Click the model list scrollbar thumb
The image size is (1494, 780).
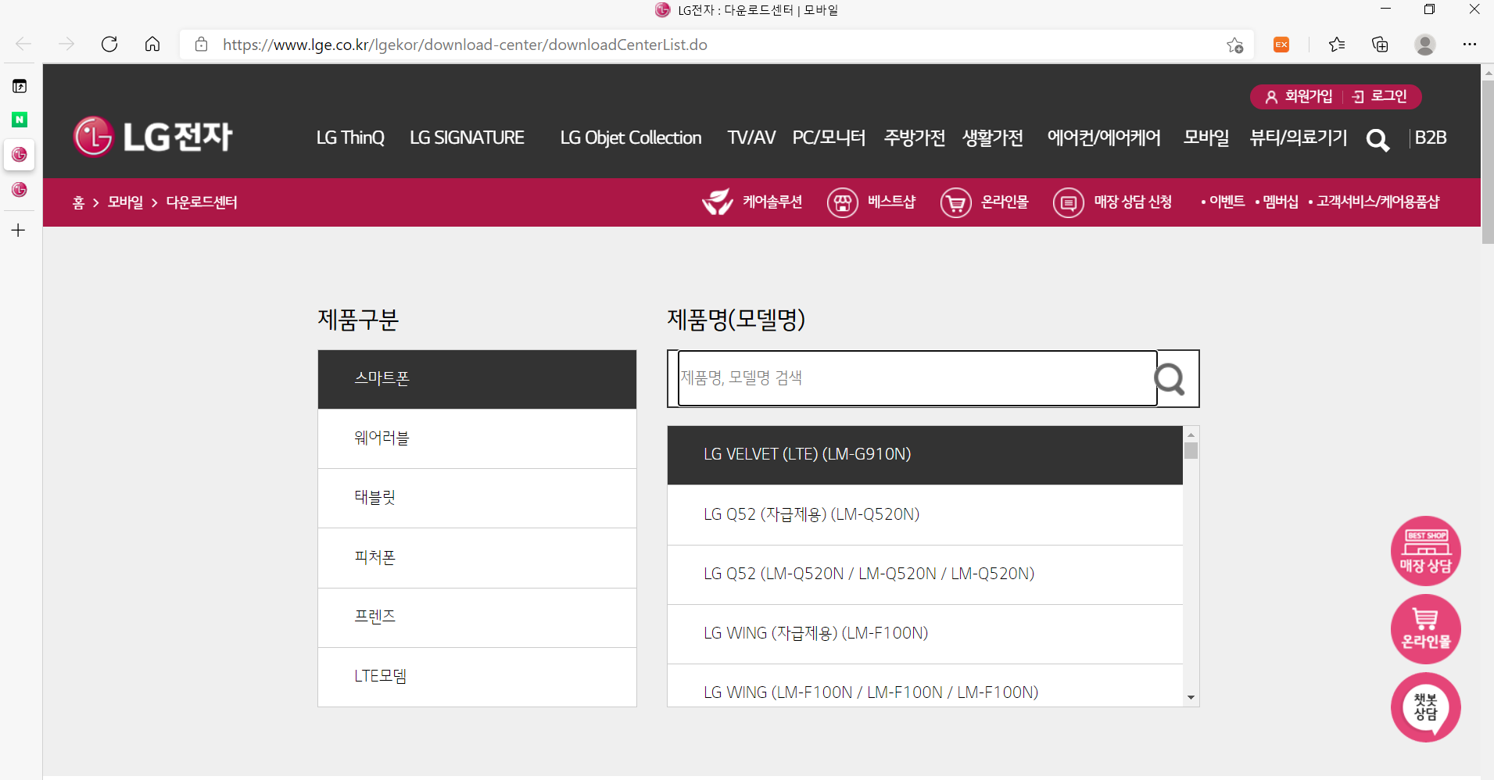pos(1191,451)
